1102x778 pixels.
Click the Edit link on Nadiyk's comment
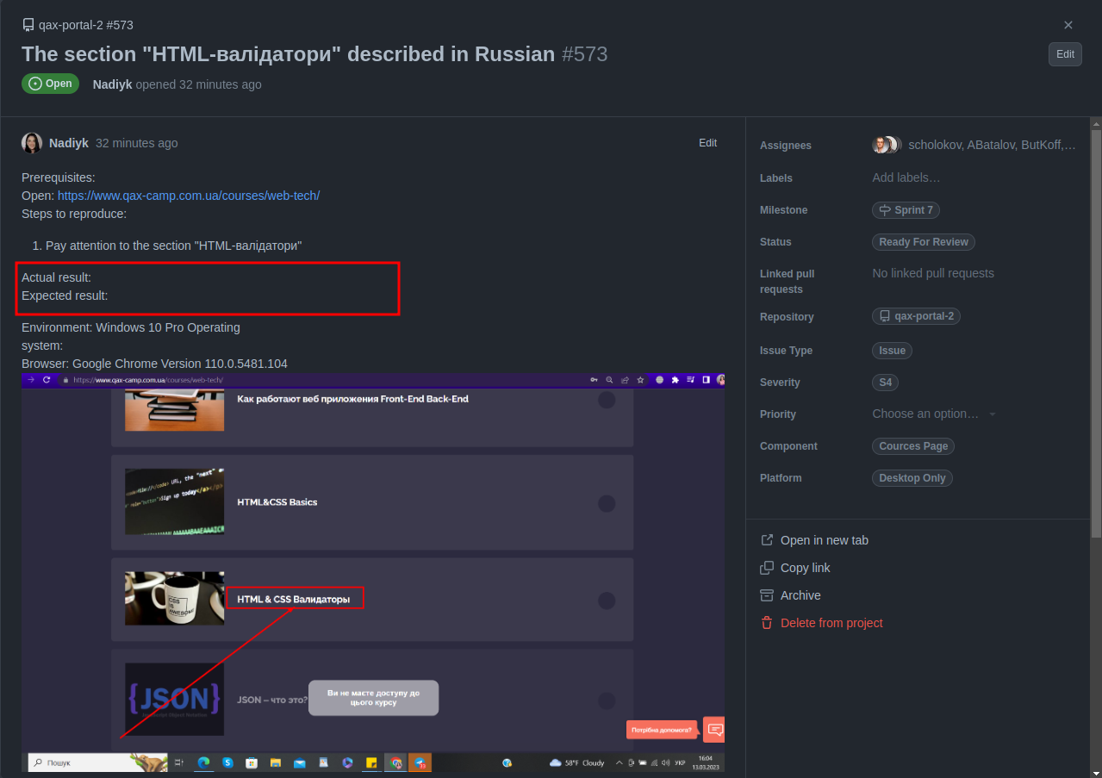(x=707, y=143)
